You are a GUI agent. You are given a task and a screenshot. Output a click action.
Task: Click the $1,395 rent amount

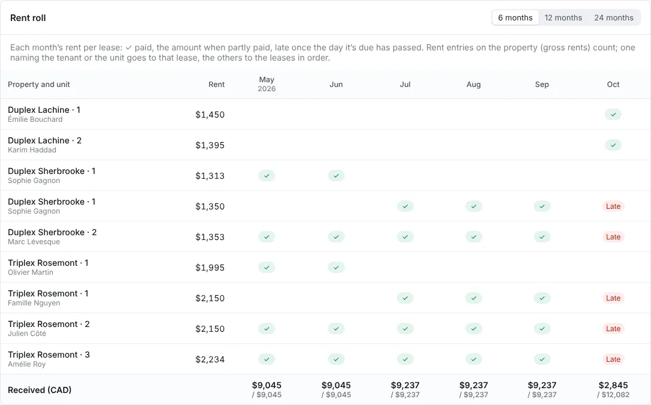[210, 145]
